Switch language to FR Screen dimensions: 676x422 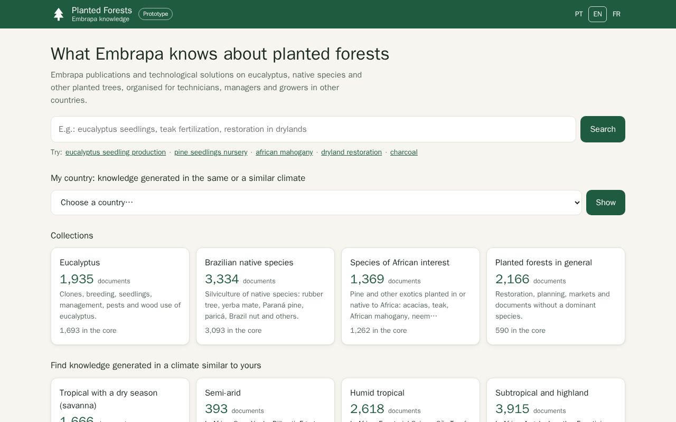coord(616,14)
